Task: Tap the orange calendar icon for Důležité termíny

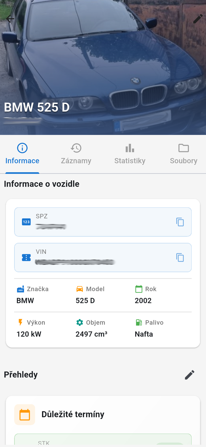Action: 25,415
